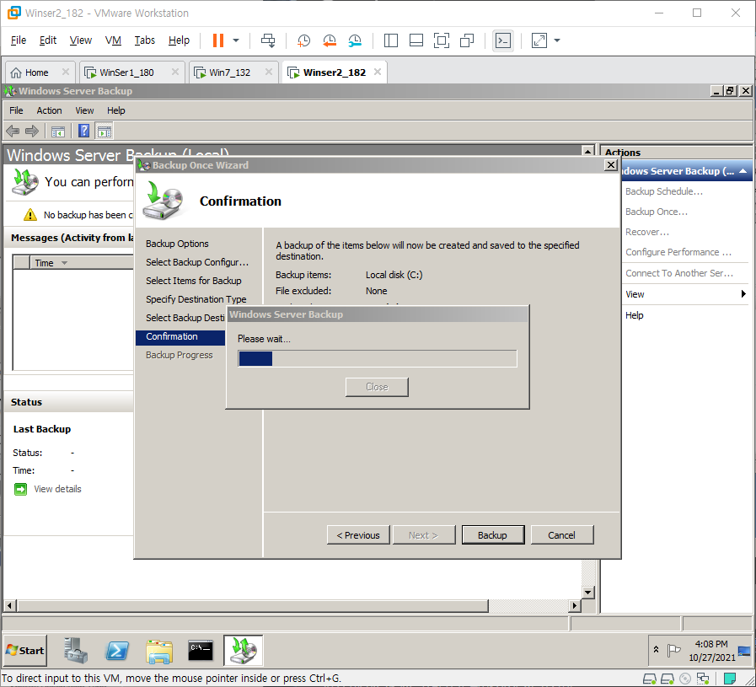Open the VMware Edit menu

pyautogui.click(x=48, y=40)
